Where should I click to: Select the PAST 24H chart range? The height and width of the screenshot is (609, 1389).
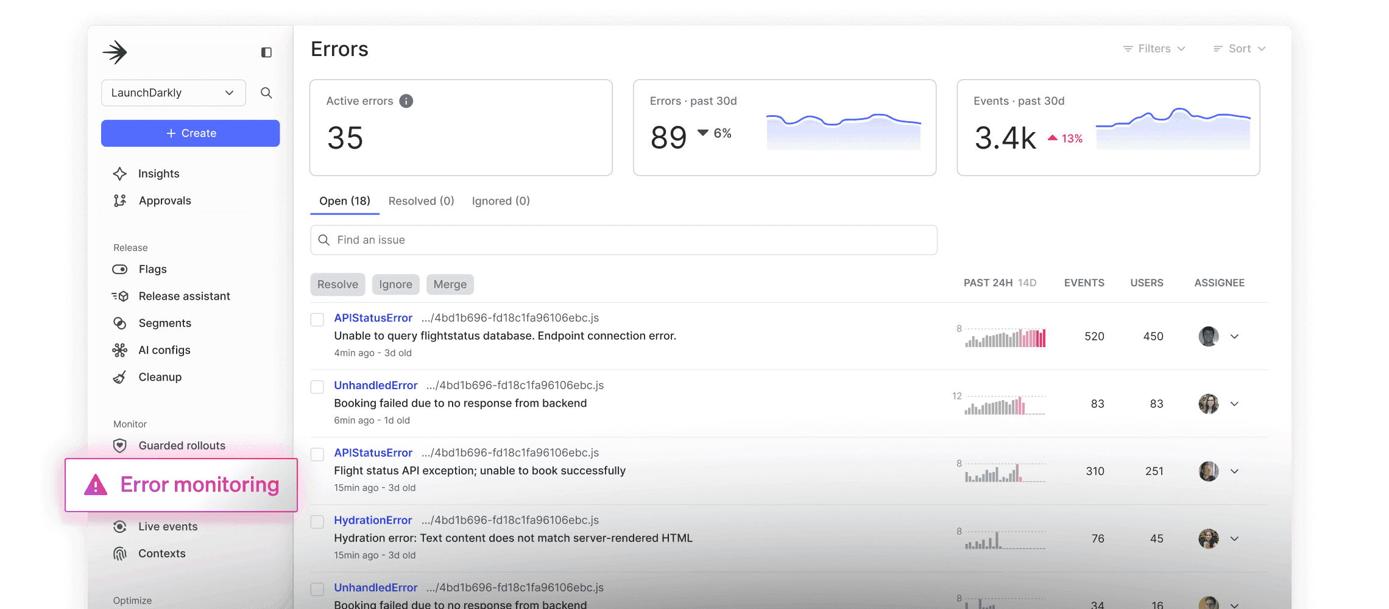pos(988,283)
